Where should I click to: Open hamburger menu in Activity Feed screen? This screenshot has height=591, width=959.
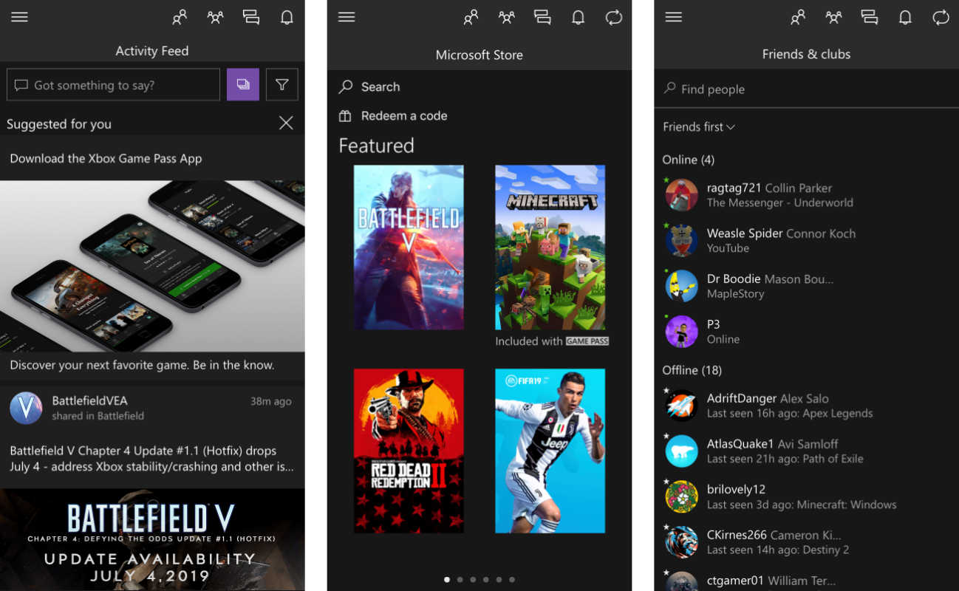tap(19, 17)
